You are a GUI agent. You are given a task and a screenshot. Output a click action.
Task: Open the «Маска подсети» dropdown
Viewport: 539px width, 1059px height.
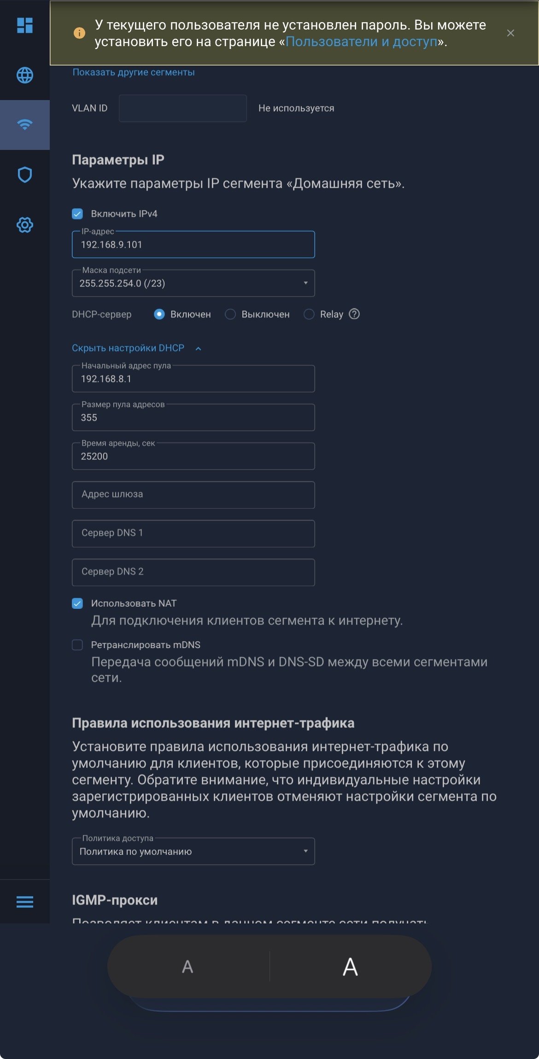pos(193,283)
